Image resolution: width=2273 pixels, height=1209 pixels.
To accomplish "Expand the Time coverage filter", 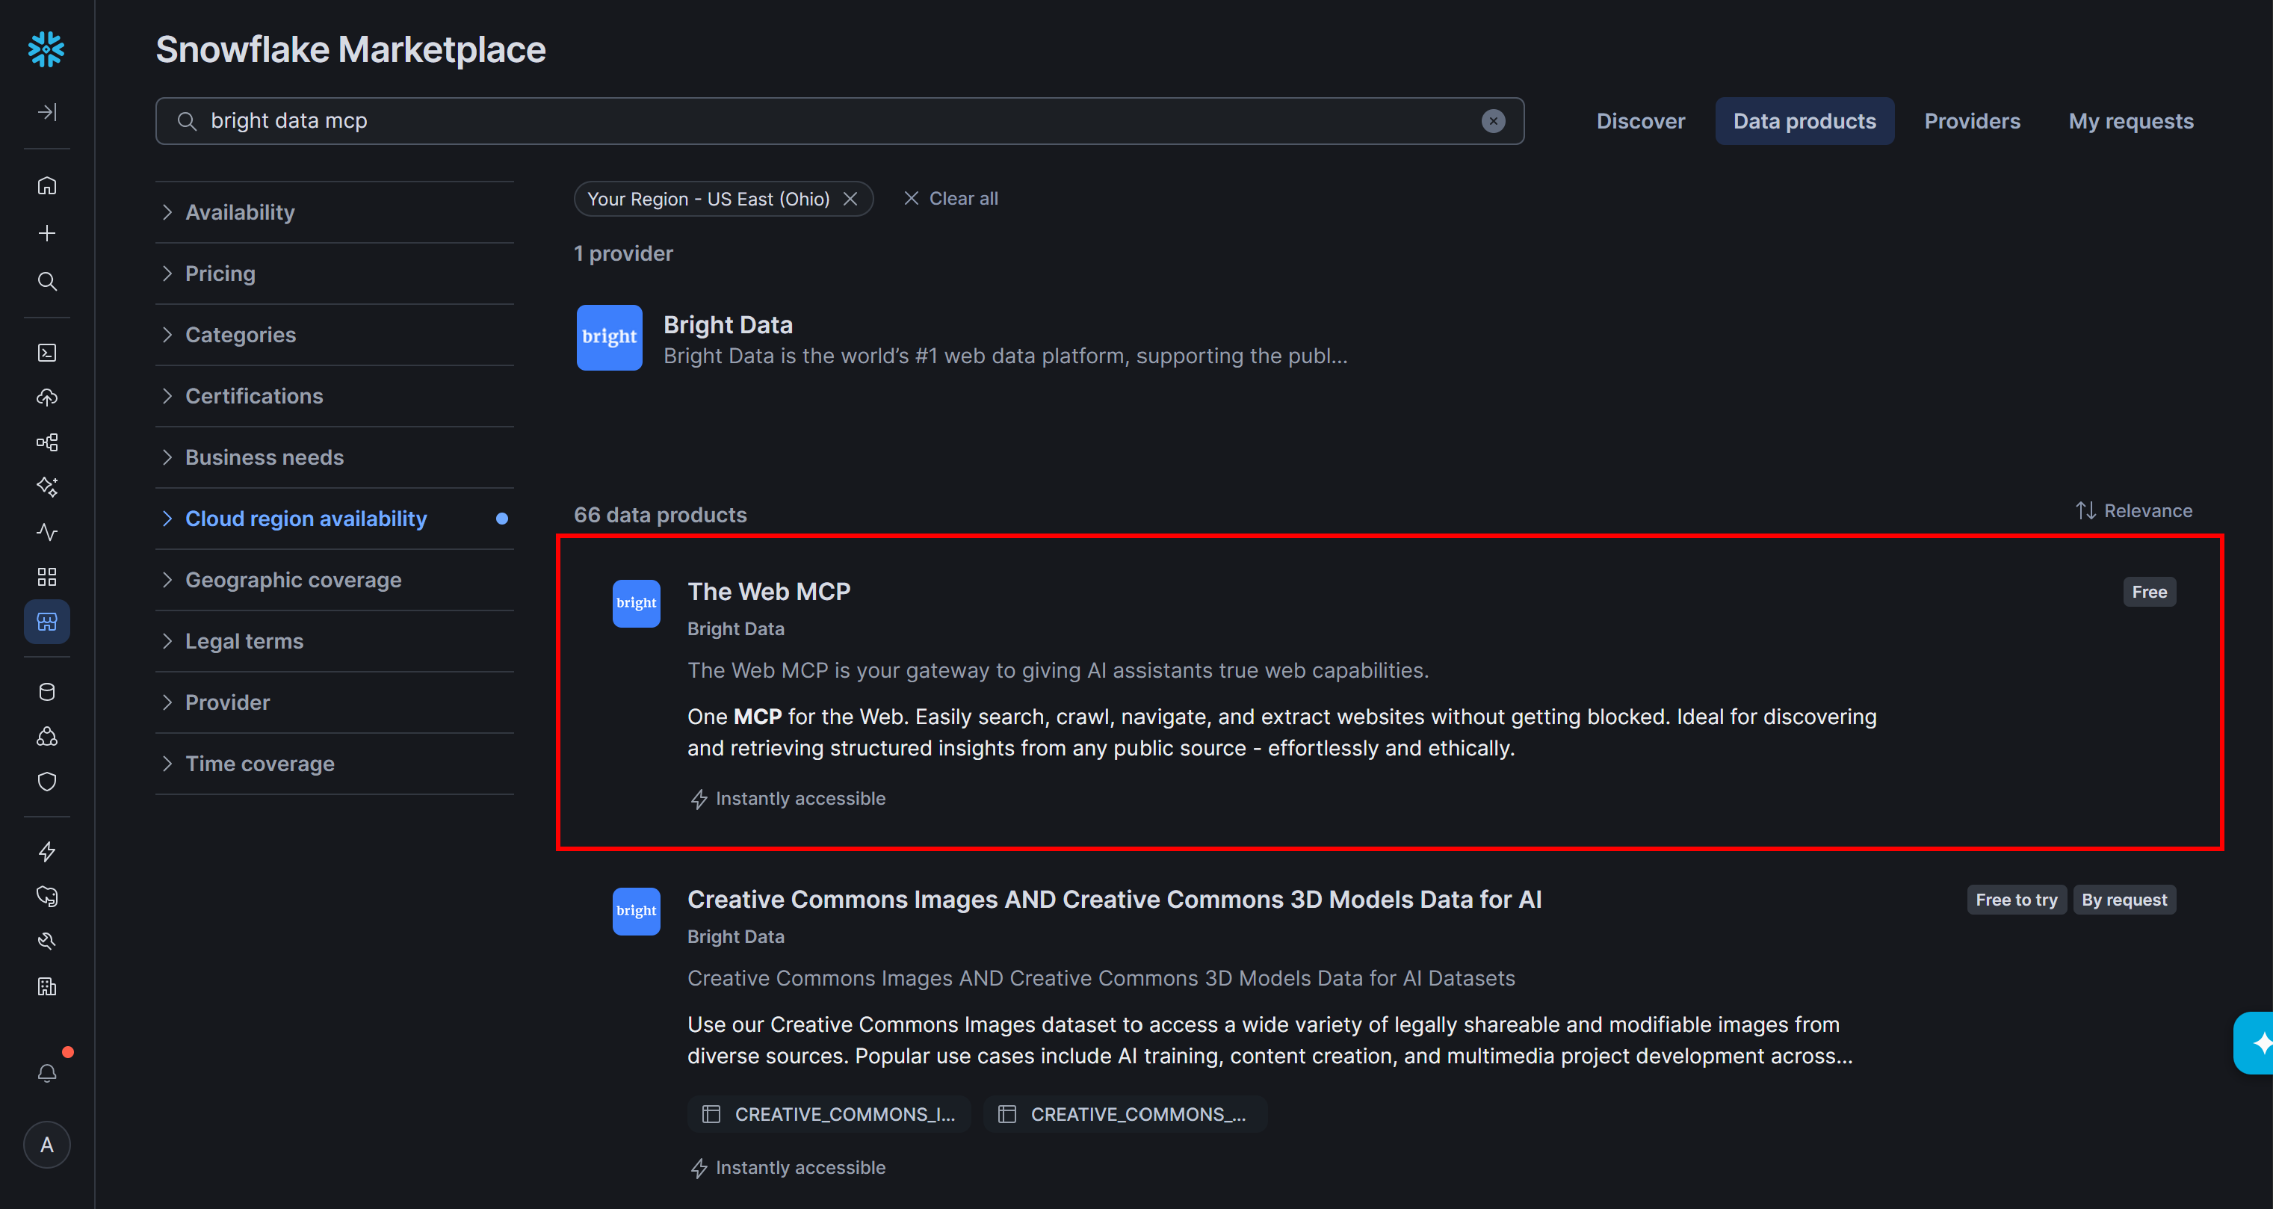I will pos(335,764).
